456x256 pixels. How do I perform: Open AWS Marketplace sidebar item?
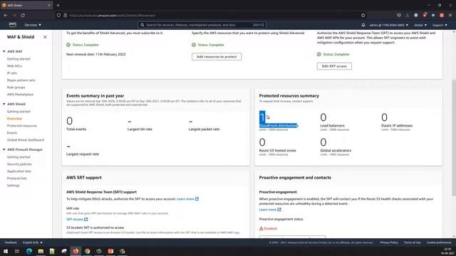[x=20, y=95]
